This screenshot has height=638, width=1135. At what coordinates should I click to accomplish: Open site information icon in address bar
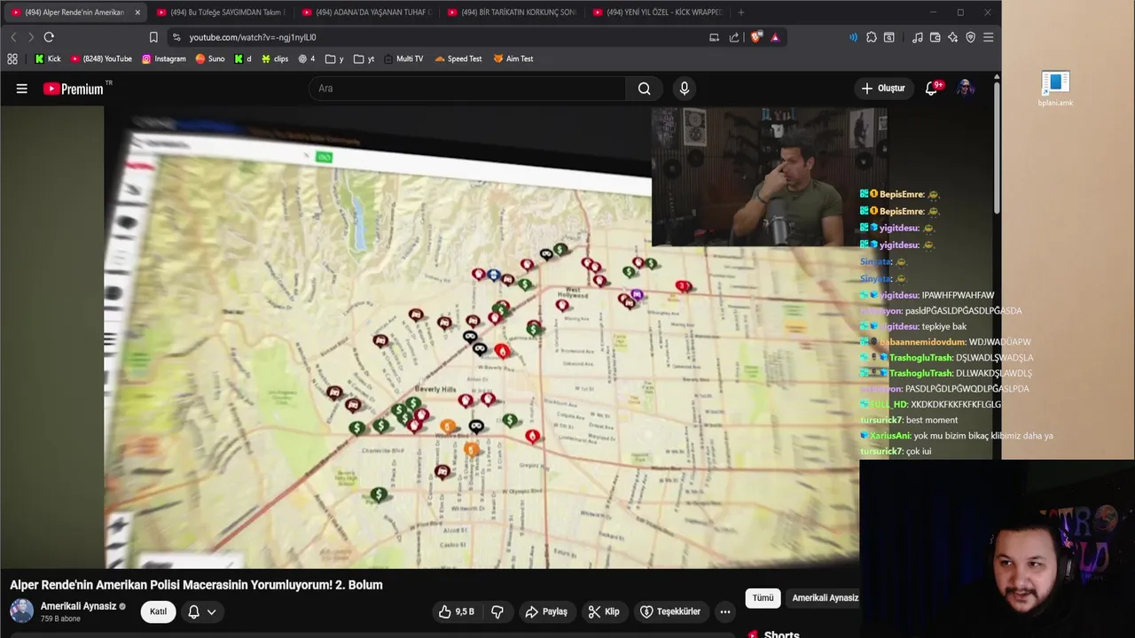point(176,37)
